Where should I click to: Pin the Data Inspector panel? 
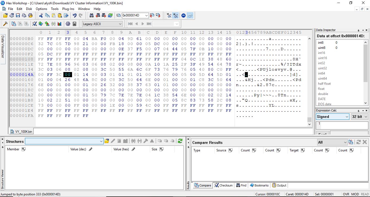(359, 30)
